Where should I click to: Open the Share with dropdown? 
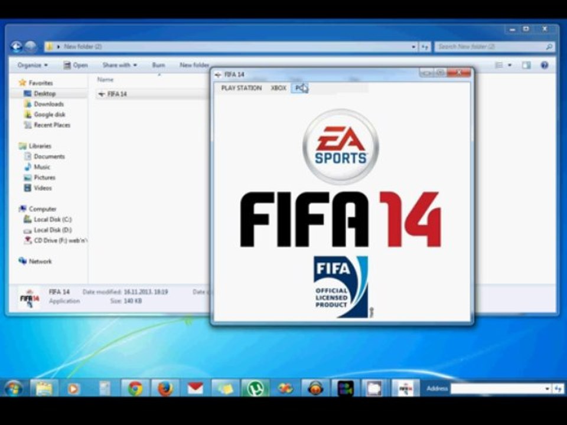[x=120, y=65]
